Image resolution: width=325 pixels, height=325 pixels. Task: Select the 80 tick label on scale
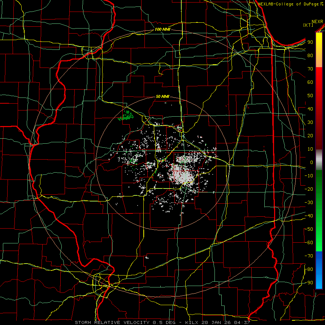tap(310, 56)
